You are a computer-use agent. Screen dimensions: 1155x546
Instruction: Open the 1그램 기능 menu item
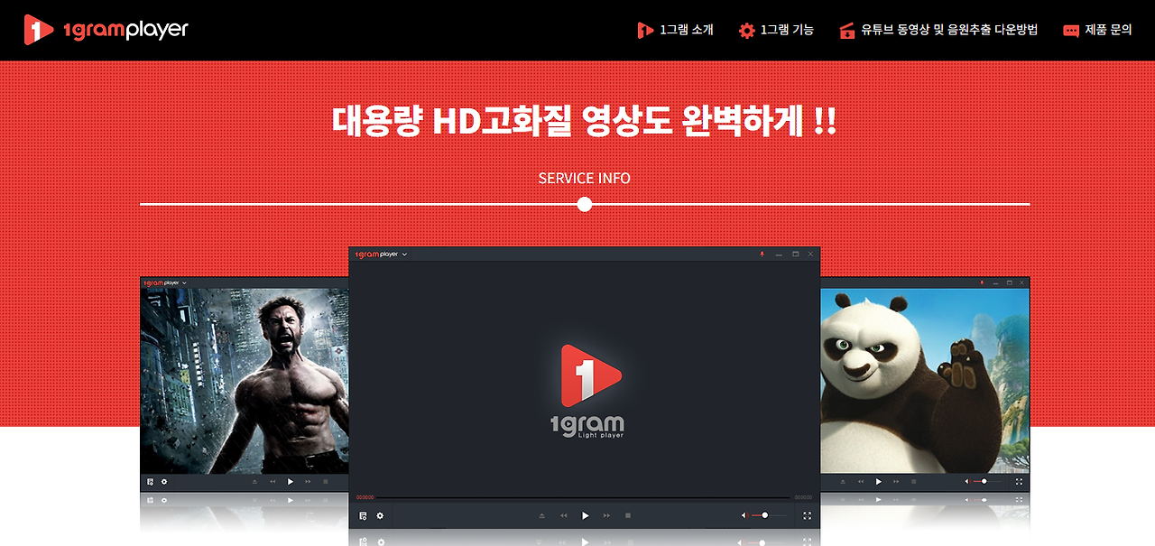776,30
